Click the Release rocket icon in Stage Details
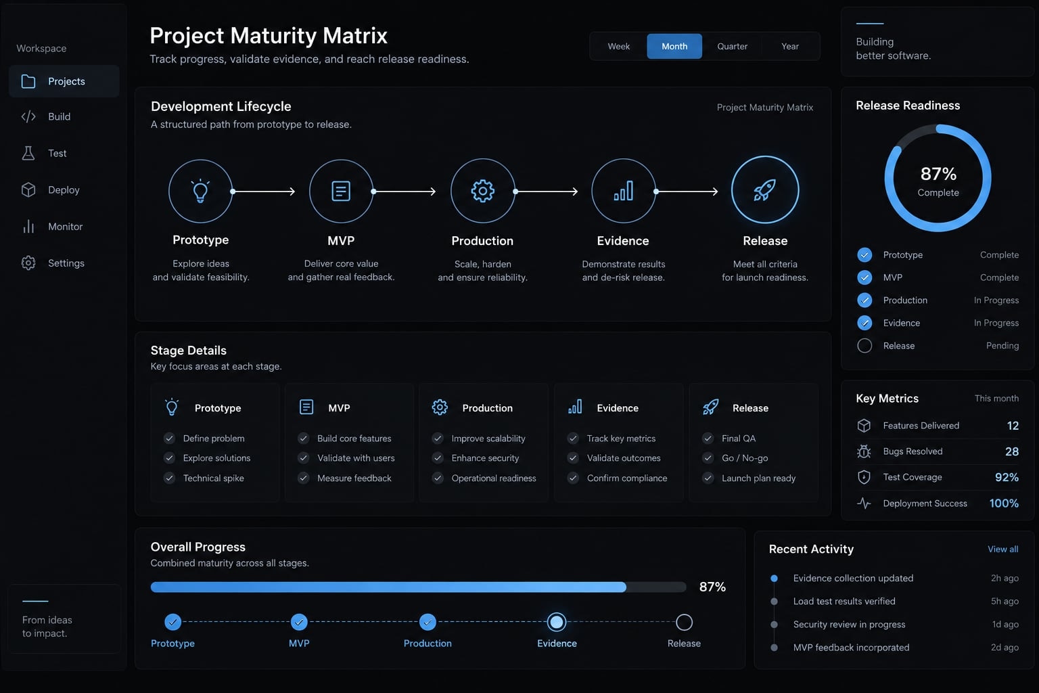This screenshot has height=693, width=1039. 710,407
